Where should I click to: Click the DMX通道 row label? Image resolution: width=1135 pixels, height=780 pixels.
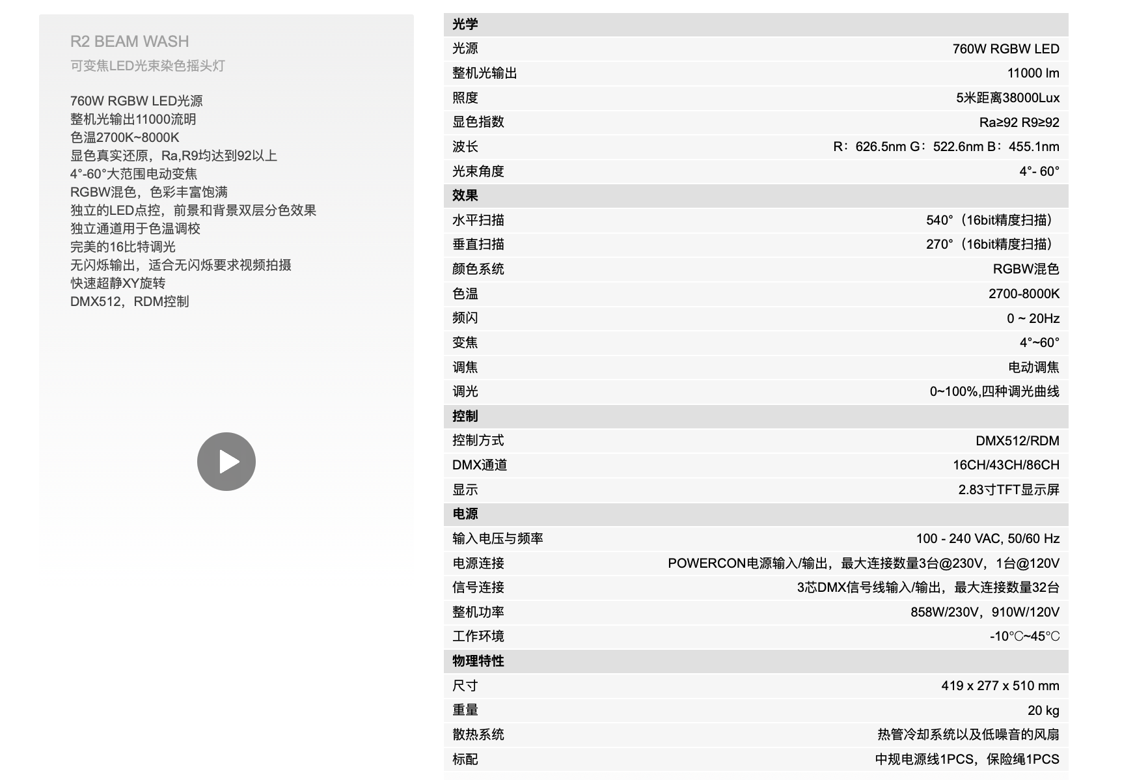pos(480,465)
